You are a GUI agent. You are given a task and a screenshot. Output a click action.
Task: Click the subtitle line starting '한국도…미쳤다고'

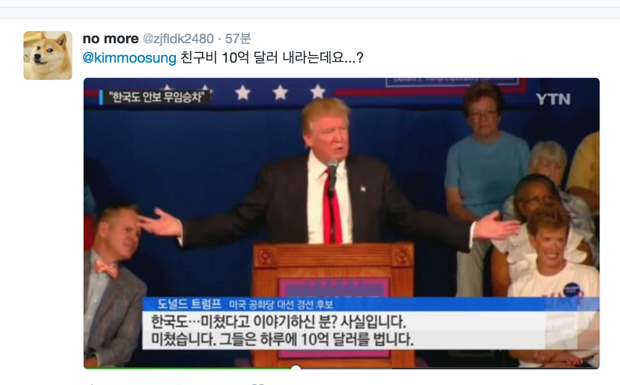tap(278, 322)
